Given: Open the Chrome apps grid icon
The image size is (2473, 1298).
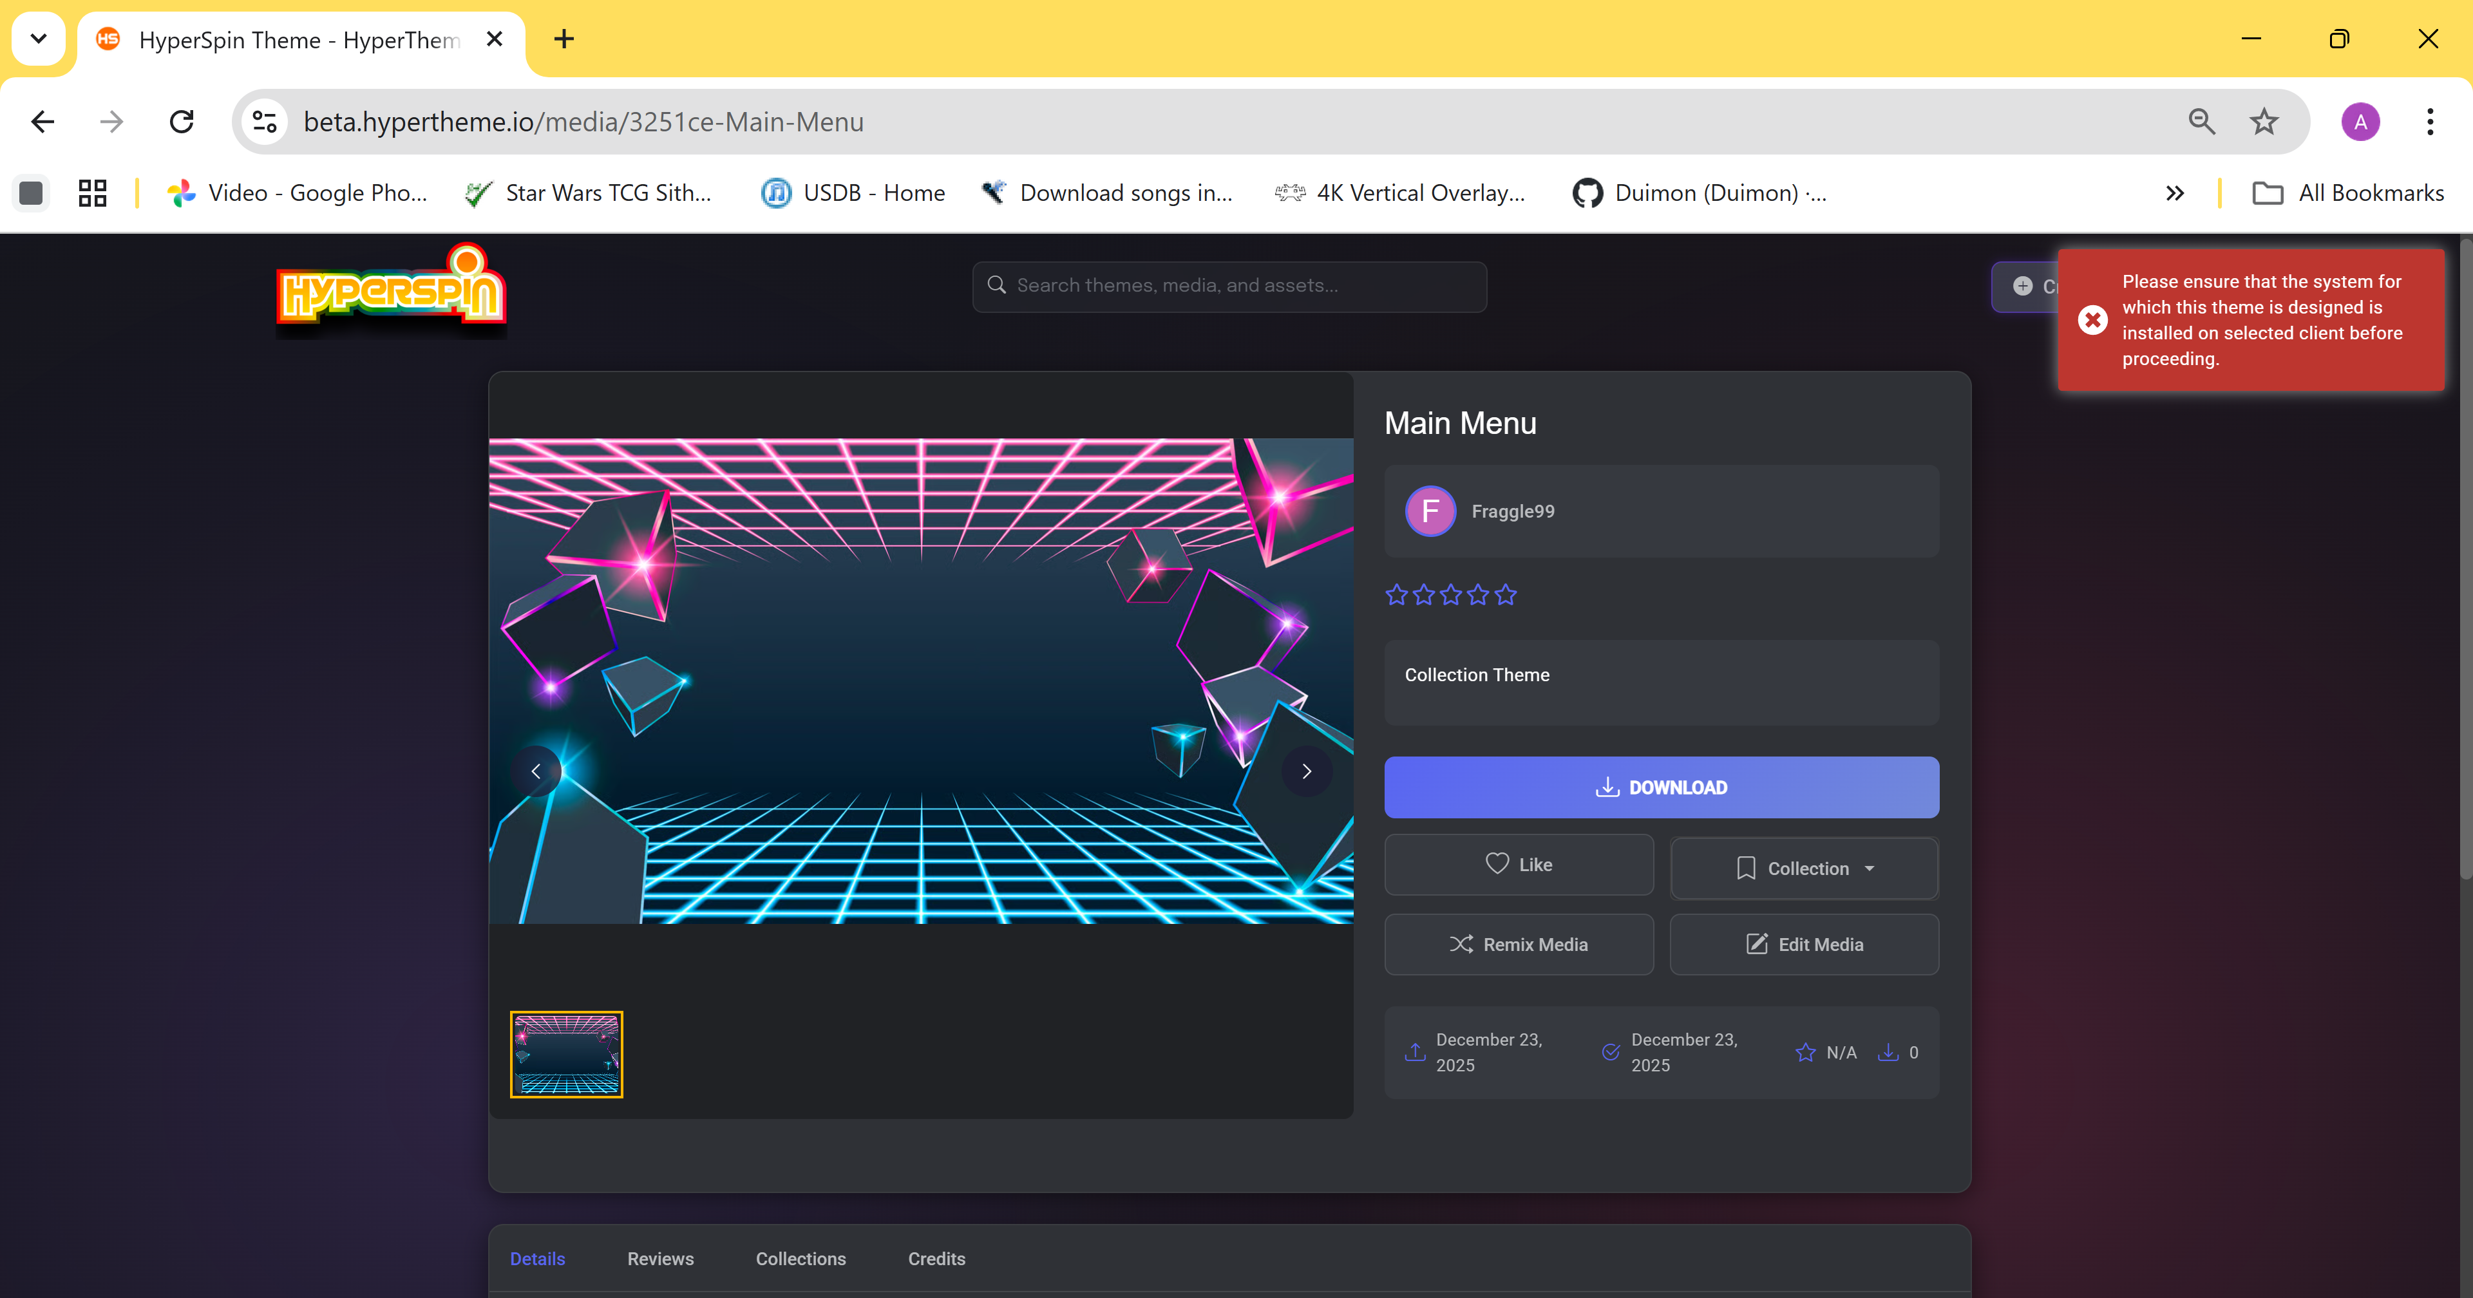Looking at the screenshot, I should [x=92, y=193].
